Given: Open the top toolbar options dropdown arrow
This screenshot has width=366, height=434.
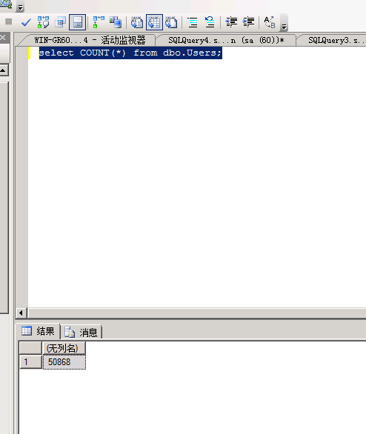Looking at the screenshot, I should 20,7.
